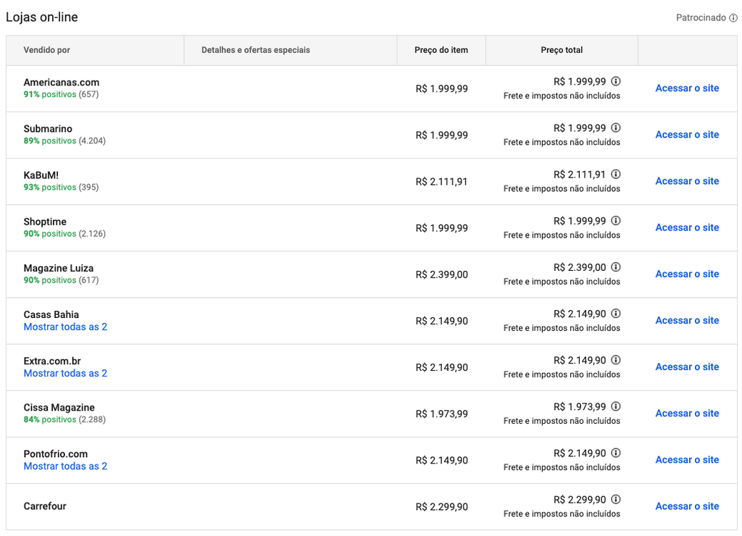Go to Pontofrio.com site link
The width and height of the screenshot is (742, 536).
pos(687,459)
